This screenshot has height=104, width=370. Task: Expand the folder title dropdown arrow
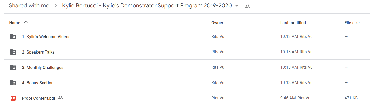point(237,6)
